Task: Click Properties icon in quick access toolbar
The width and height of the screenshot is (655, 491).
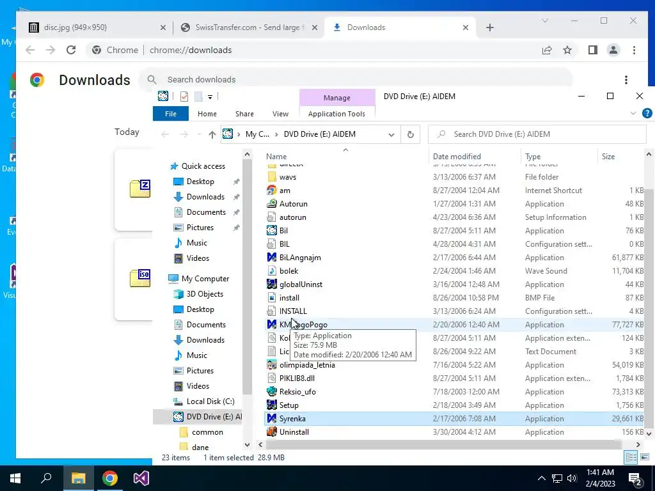Action: click(x=184, y=97)
